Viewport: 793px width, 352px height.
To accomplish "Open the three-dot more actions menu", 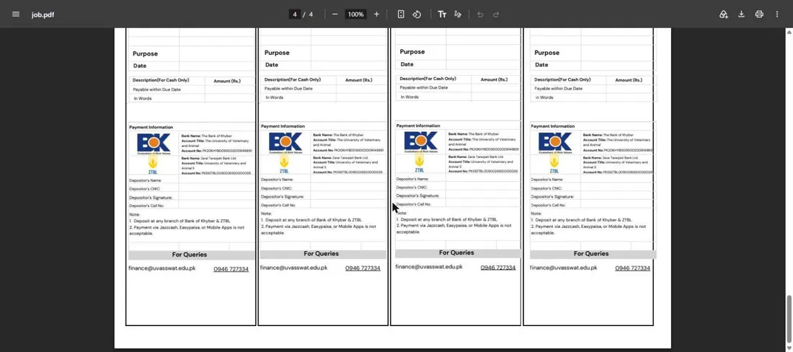I will coord(777,14).
